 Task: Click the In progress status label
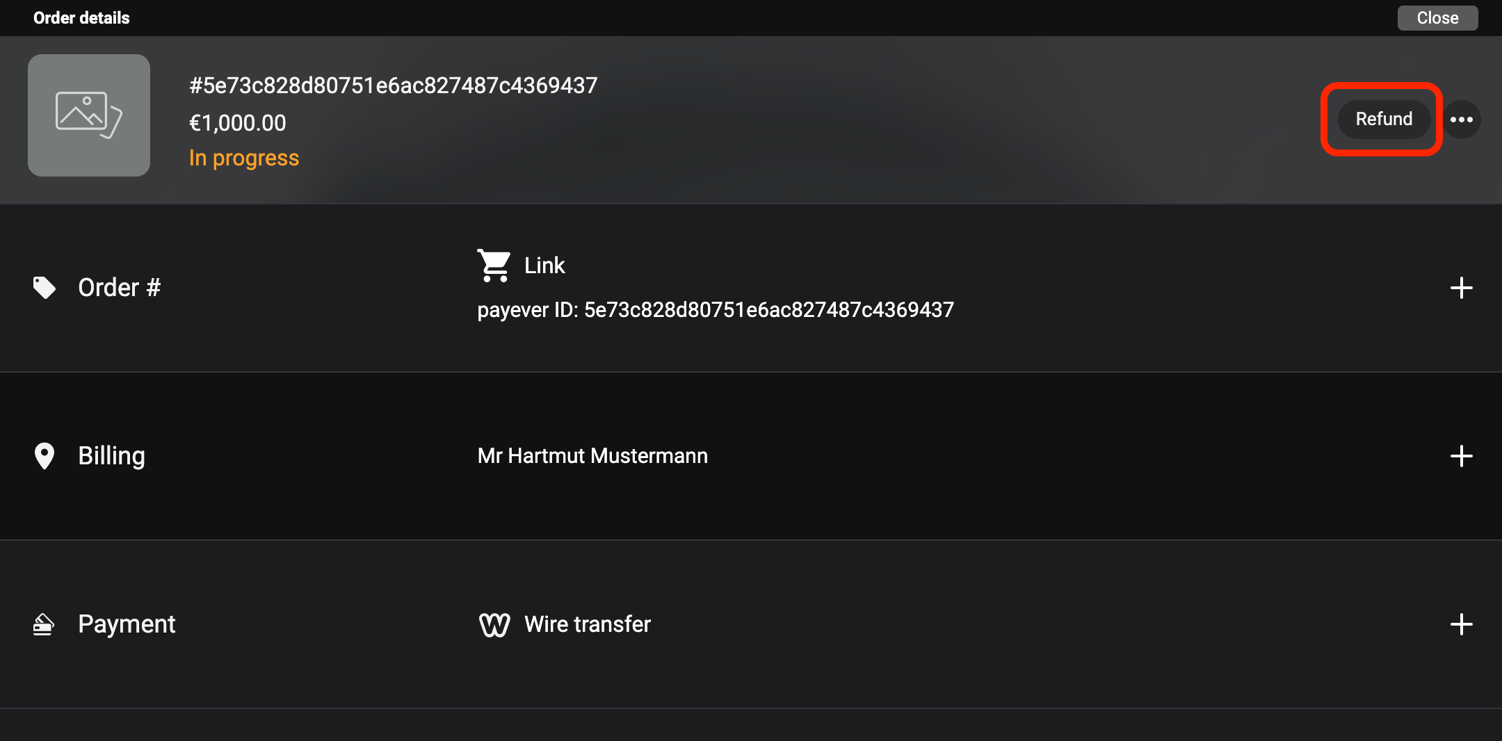pos(244,158)
